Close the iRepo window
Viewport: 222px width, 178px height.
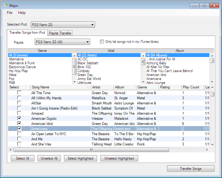214,6
